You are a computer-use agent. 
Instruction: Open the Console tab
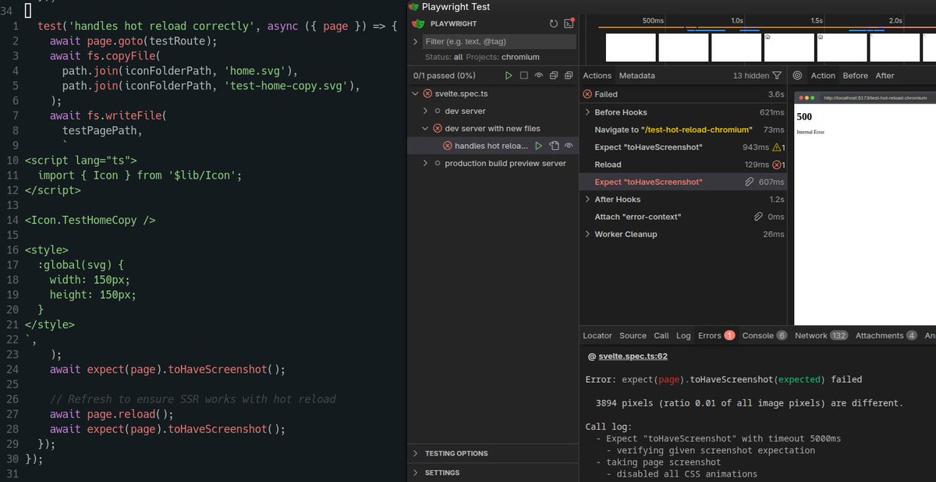click(764, 335)
